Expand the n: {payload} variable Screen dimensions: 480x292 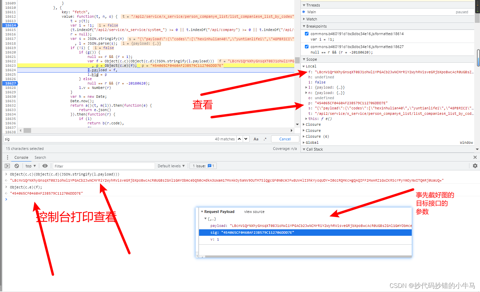(x=306, y=93)
